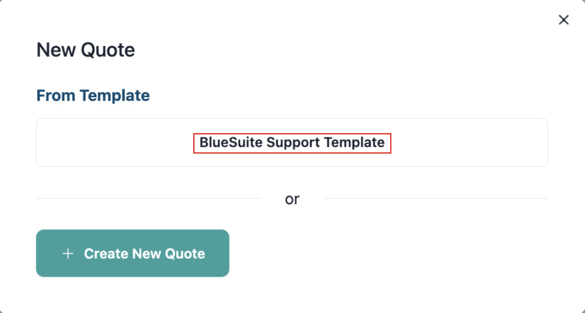Viewport: 585px width, 313px height.
Task: Click the From Template heading
Action: click(x=93, y=95)
